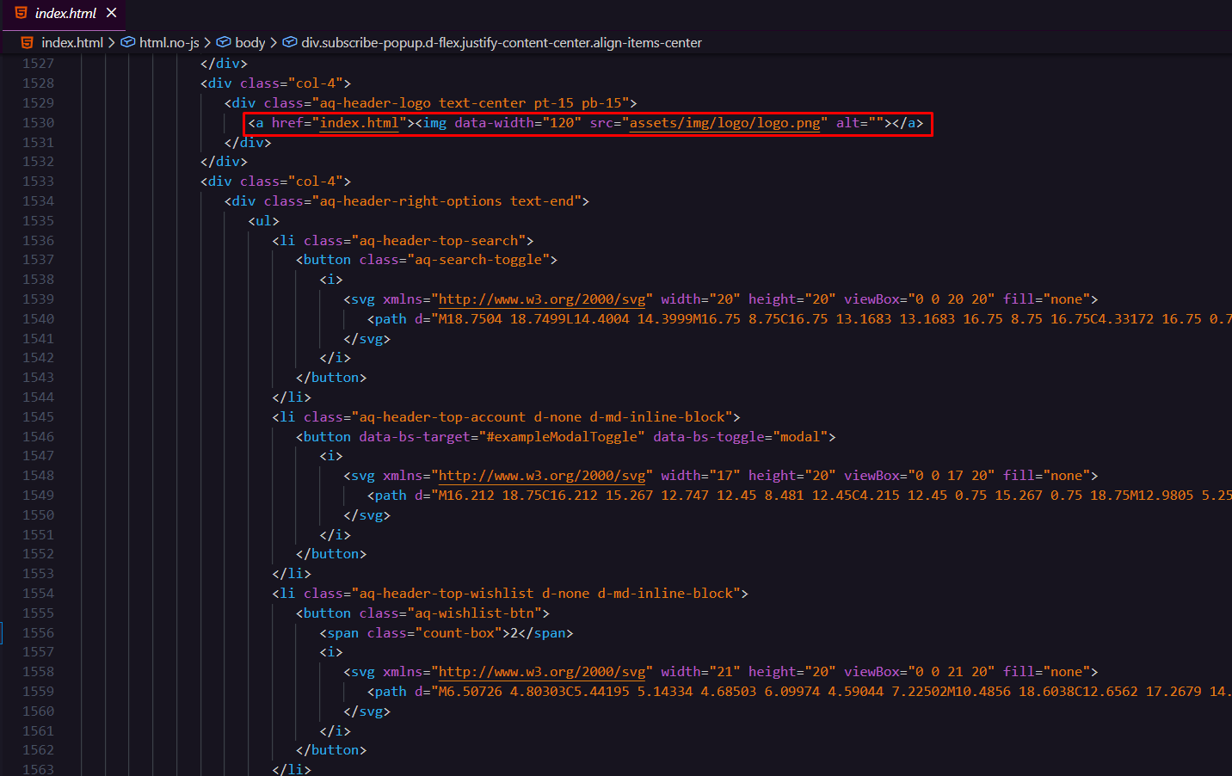This screenshot has width=1232, height=776.
Task: Expand the html.no-js breadcrumb item
Action: 169,42
